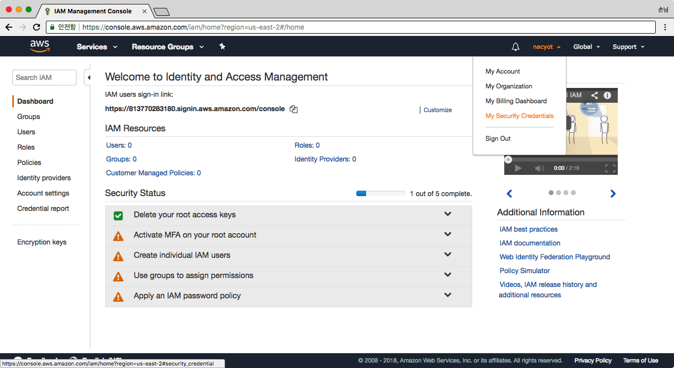Mute the video volume icon
This screenshot has height=368, width=674.
539,168
